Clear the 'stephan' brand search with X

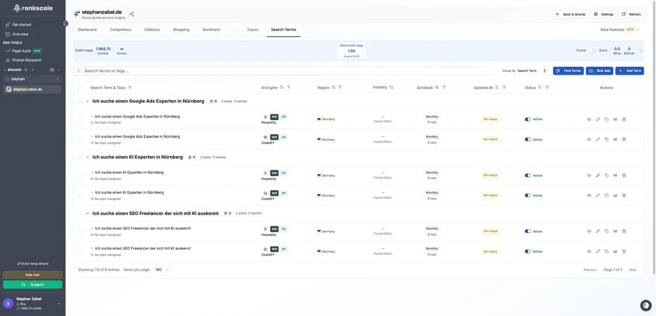[x=57, y=79]
